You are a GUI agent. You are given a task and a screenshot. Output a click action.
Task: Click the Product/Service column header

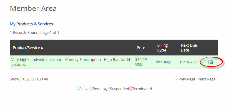coord(26,48)
